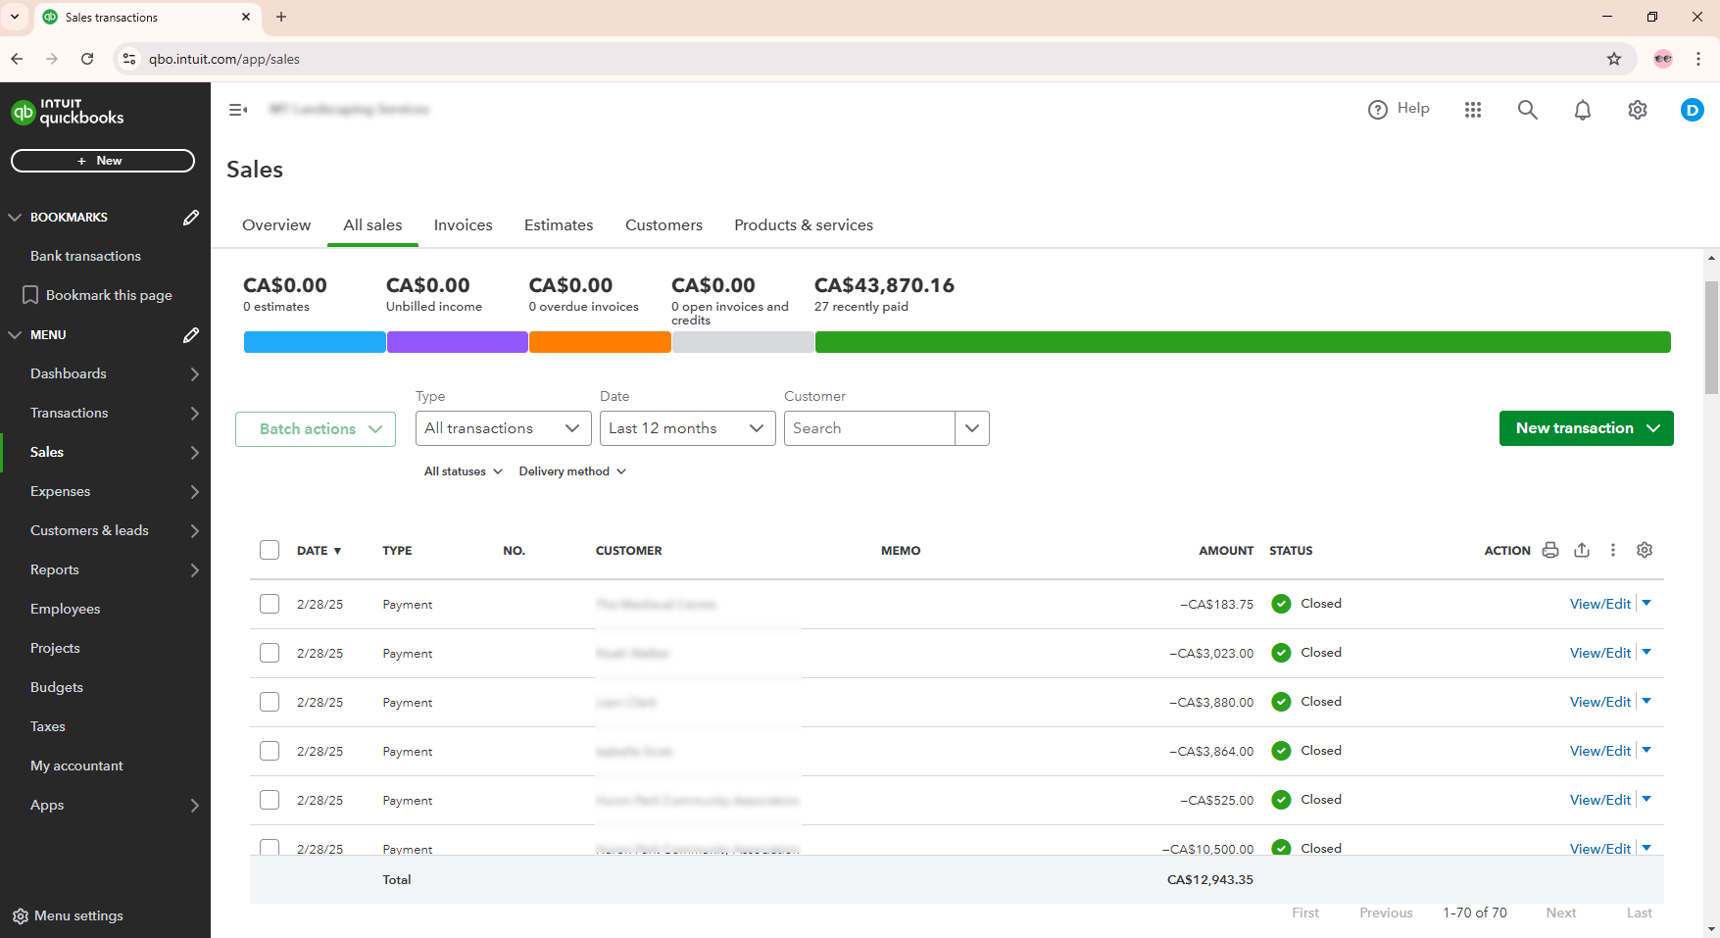The image size is (1720, 938).
Task: Click View/Edit for CA$3,023.00 payment
Action: [x=1600, y=653]
